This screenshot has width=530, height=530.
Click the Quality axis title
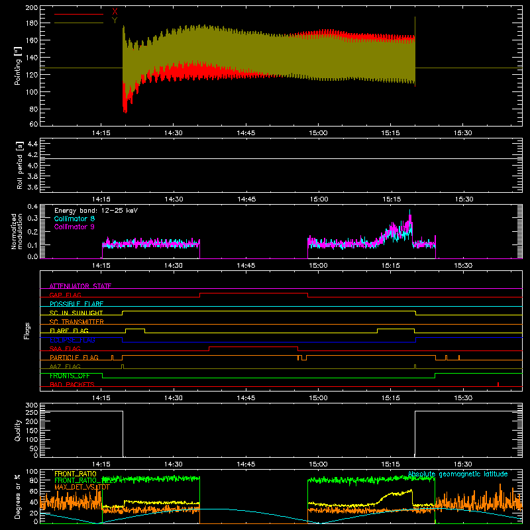coord(18,430)
